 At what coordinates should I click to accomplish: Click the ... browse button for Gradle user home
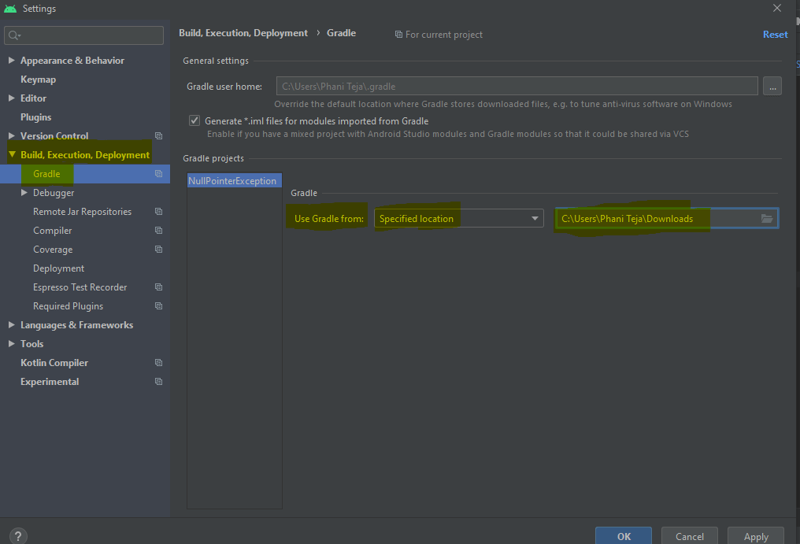(x=772, y=87)
